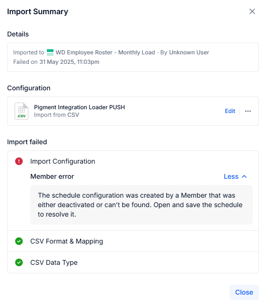This screenshot has height=305, width=265.
Task: Click the Member error heading
Action: click(52, 176)
